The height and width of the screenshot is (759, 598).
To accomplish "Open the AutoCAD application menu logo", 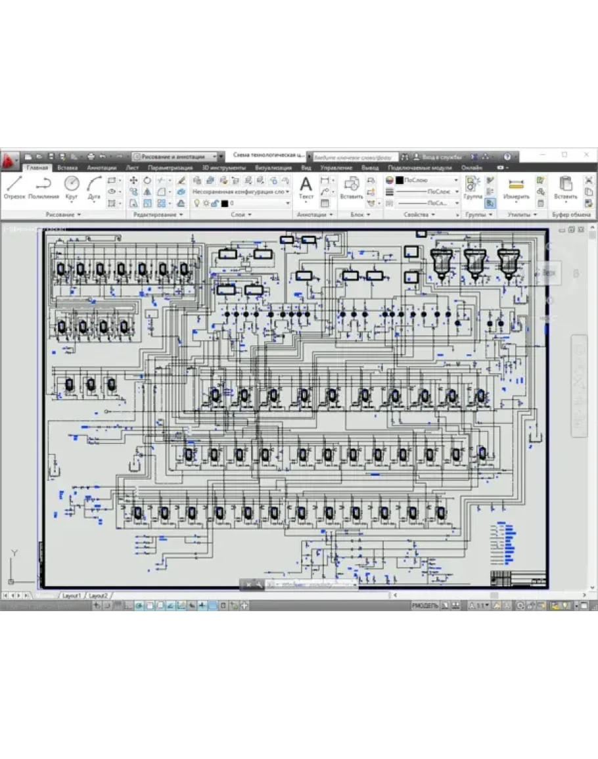I will (x=9, y=160).
